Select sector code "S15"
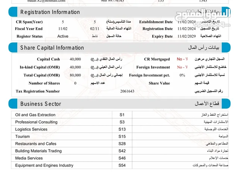Image resolution: width=239 pixels, height=179 pixels. click(x=122, y=136)
